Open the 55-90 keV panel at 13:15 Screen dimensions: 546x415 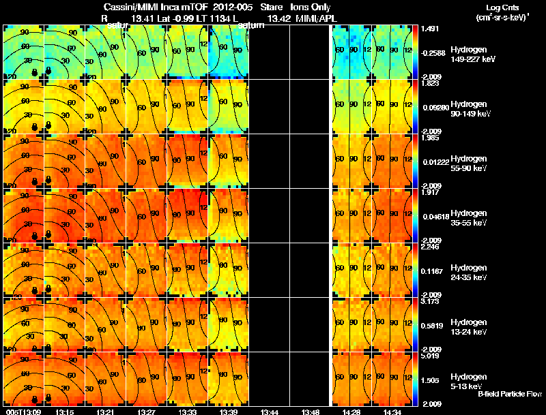(64, 162)
